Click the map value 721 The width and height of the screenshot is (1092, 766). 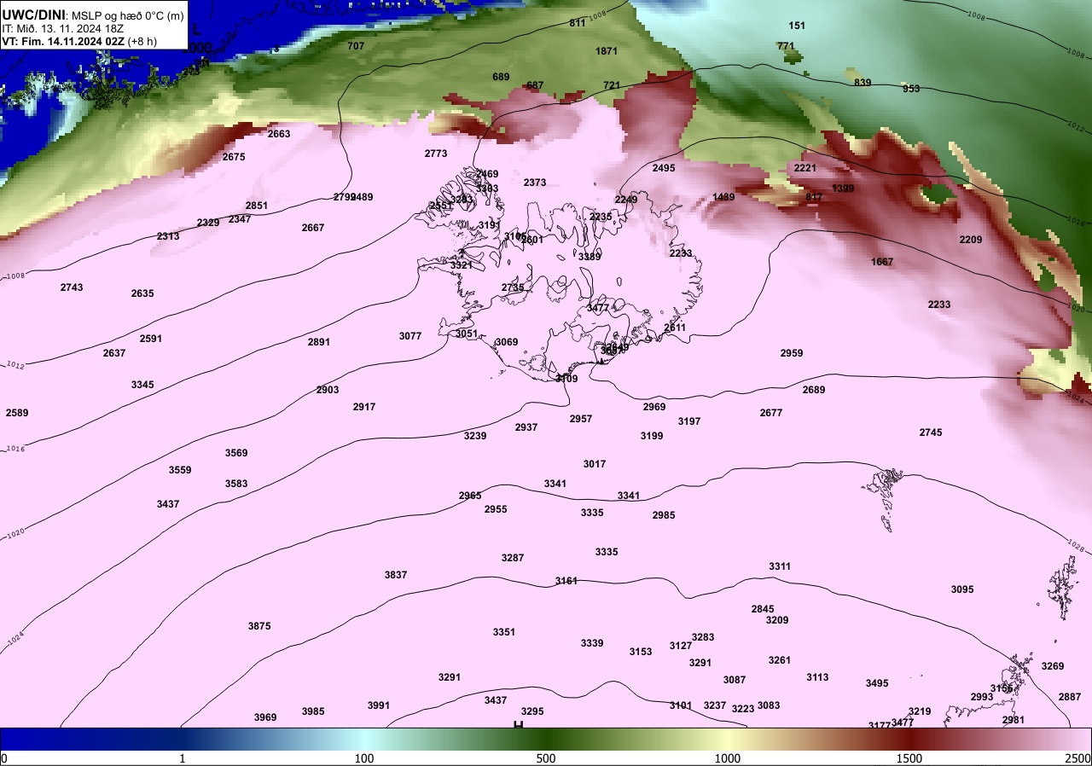[x=612, y=85]
